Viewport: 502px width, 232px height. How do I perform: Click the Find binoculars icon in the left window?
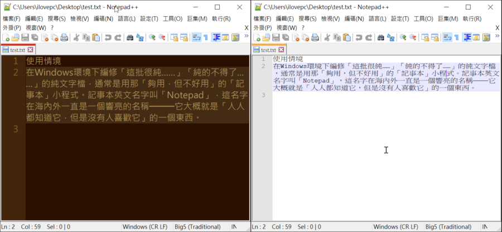tap(129, 38)
